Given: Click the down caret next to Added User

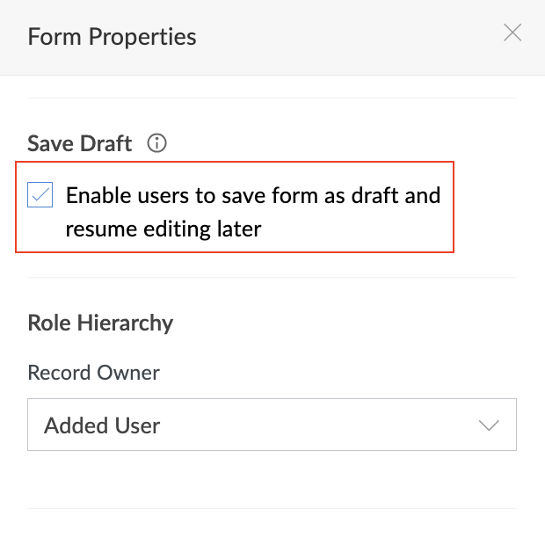Looking at the screenshot, I should (x=489, y=425).
